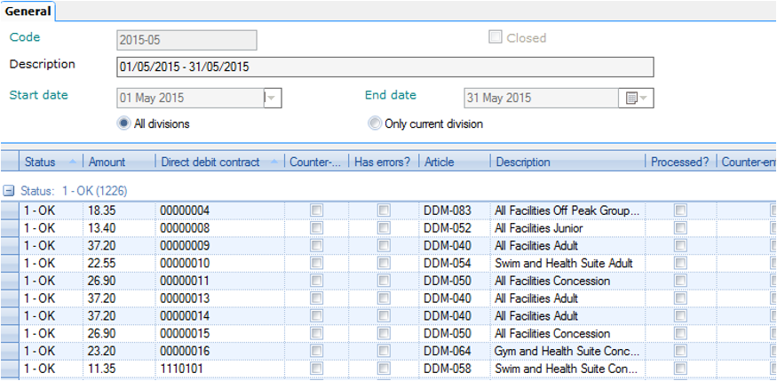Sort by the Status column header

click(x=40, y=162)
